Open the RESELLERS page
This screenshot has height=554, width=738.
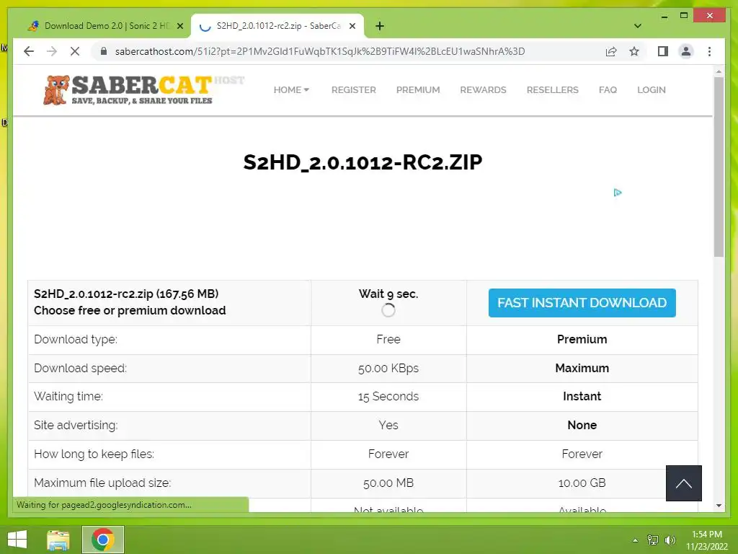pos(552,89)
